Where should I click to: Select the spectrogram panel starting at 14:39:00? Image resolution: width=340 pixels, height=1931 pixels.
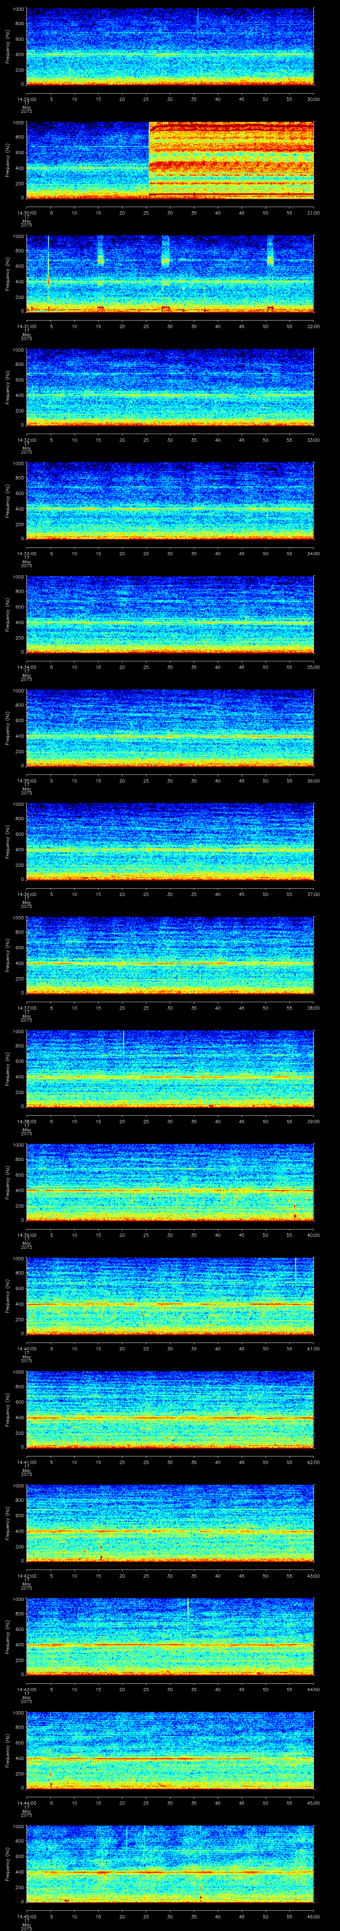pyautogui.click(x=170, y=1182)
